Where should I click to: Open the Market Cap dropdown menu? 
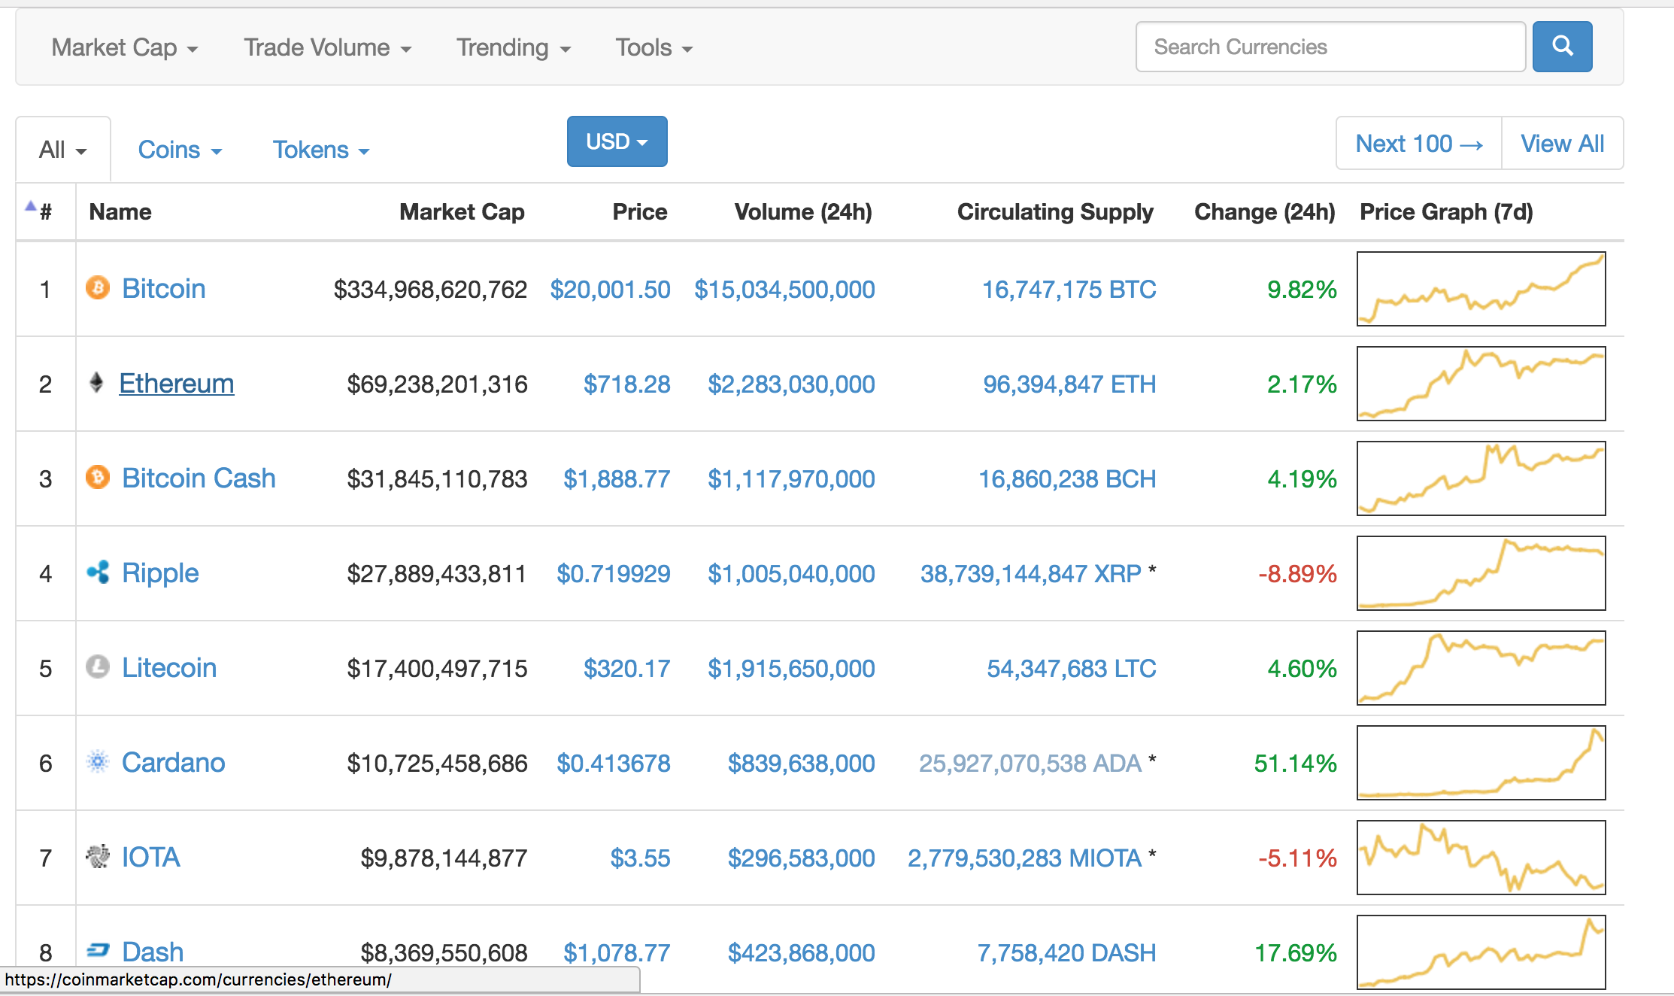[x=125, y=47]
